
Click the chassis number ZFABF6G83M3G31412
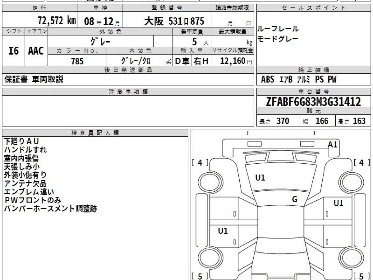tap(314, 101)
